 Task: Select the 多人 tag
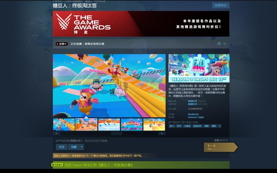point(172,126)
